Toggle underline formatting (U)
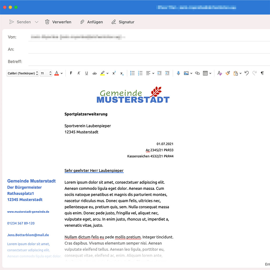Image resolution: width=270 pixels, height=270 pixels. click(x=86, y=73)
